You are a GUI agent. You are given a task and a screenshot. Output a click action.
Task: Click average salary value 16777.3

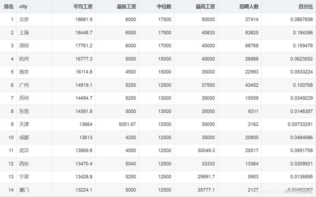tap(84, 59)
